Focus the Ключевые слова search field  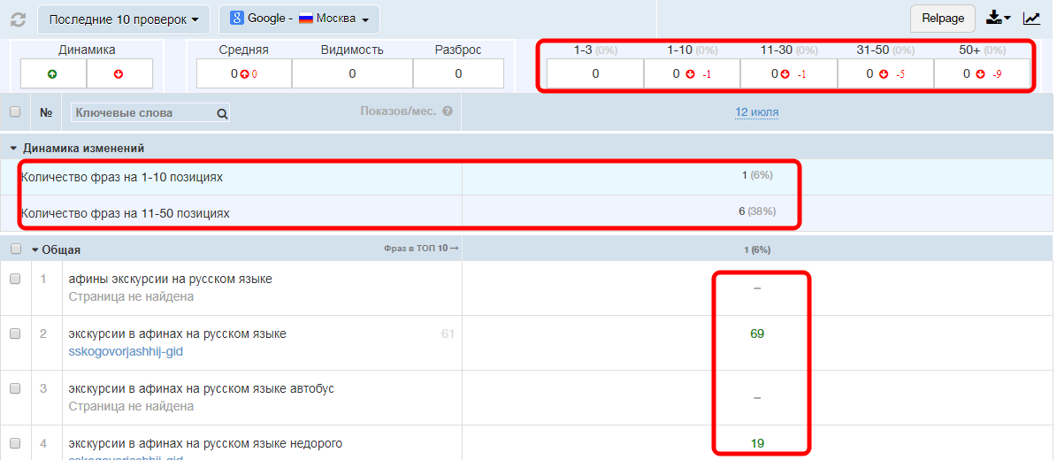click(142, 113)
